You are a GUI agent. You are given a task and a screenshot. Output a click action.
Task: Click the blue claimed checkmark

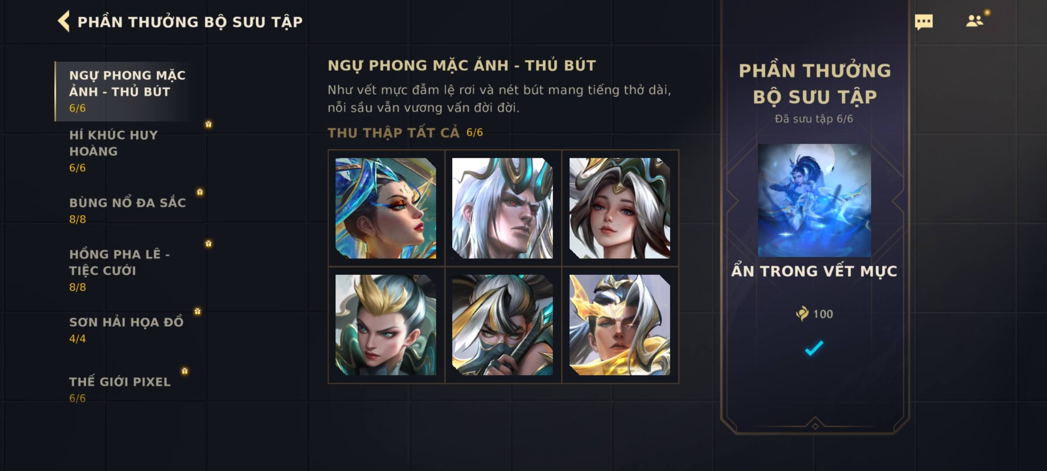814,348
